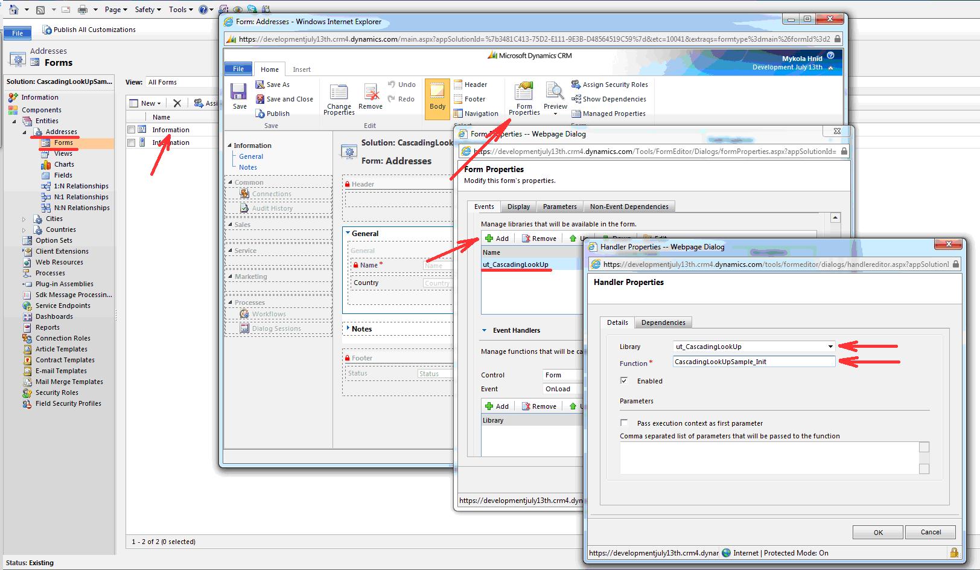Switch to the Display tab in Form Properties

pos(518,207)
